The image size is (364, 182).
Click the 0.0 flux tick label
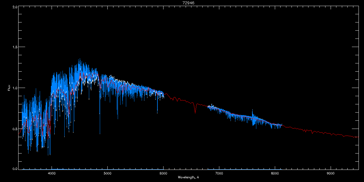pos(14,168)
